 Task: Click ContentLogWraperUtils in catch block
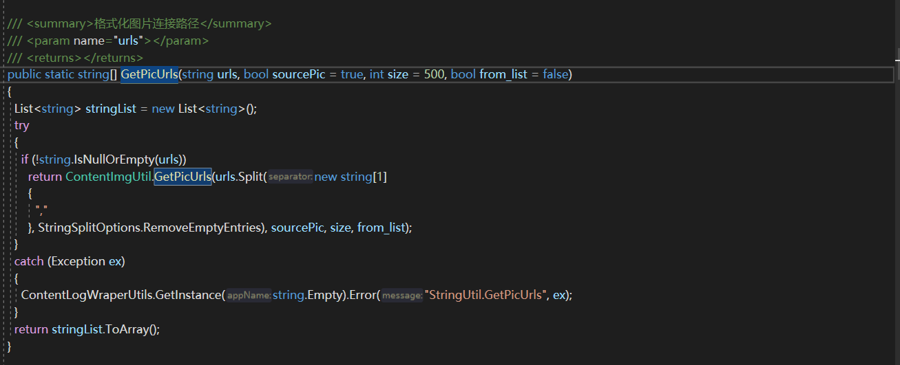coord(87,295)
